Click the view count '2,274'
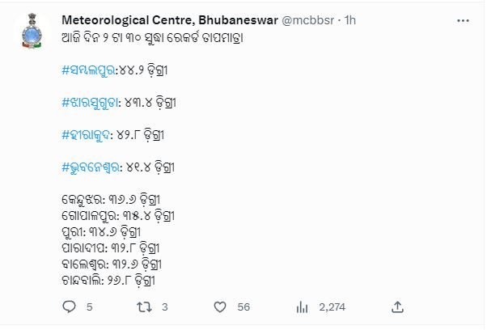This screenshot has width=487, height=330. tap(331, 307)
